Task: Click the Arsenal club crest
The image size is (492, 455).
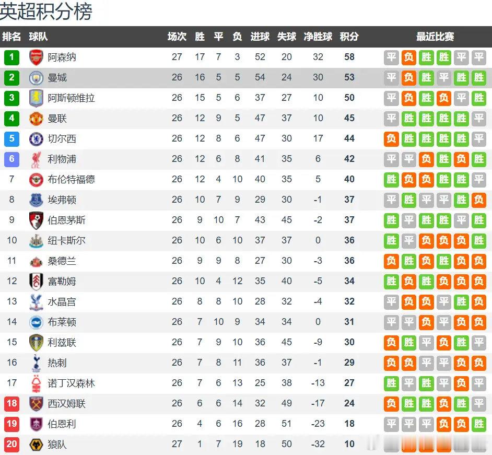Action: [x=36, y=57]
